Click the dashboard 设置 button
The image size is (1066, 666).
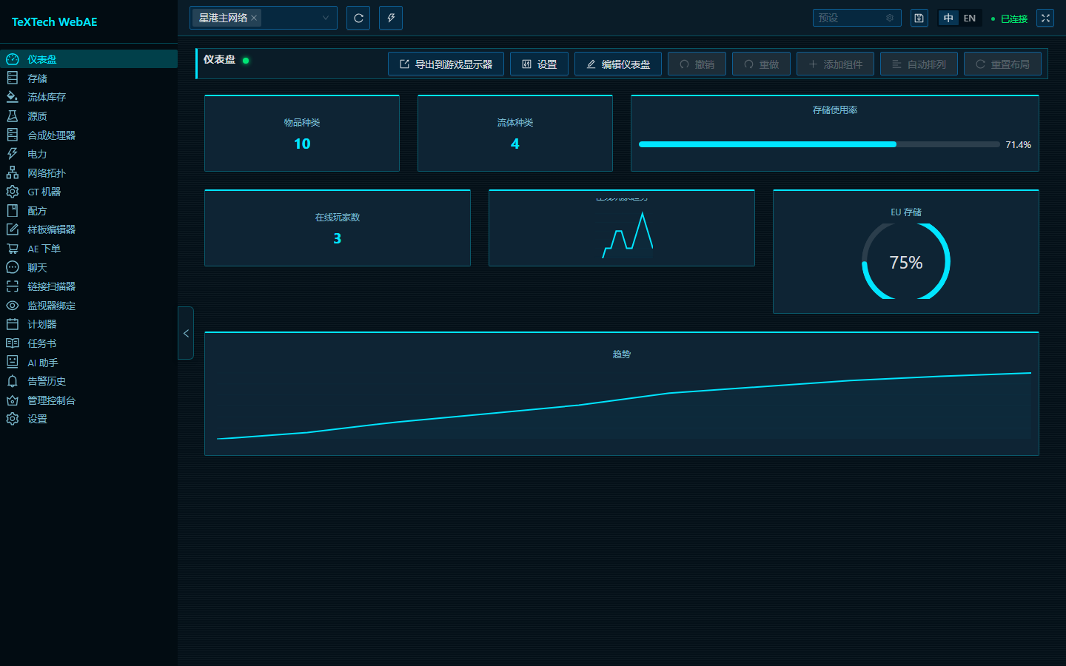[539, 64]
